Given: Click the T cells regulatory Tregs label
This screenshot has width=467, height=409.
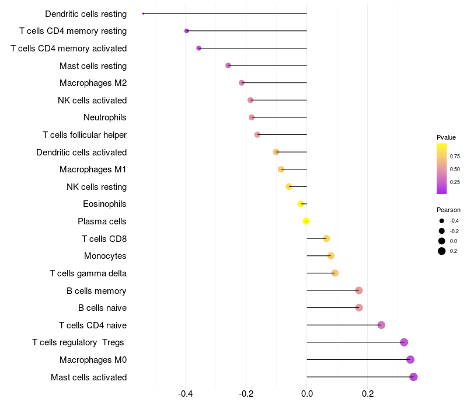Looking at the screenshot, I should (78, 342).
